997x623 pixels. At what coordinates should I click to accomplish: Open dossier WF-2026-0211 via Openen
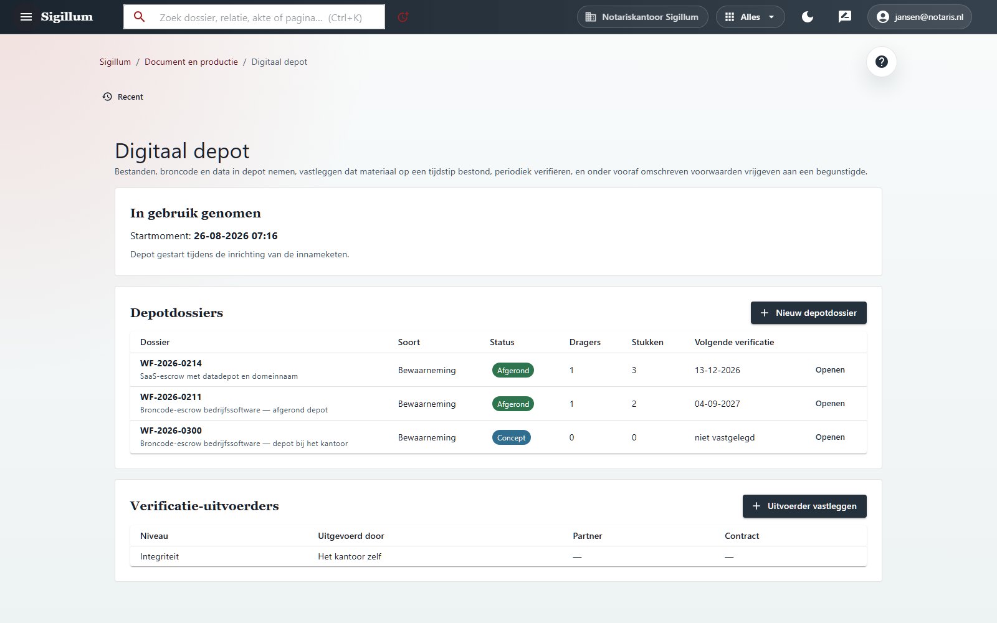pos(830,404)
